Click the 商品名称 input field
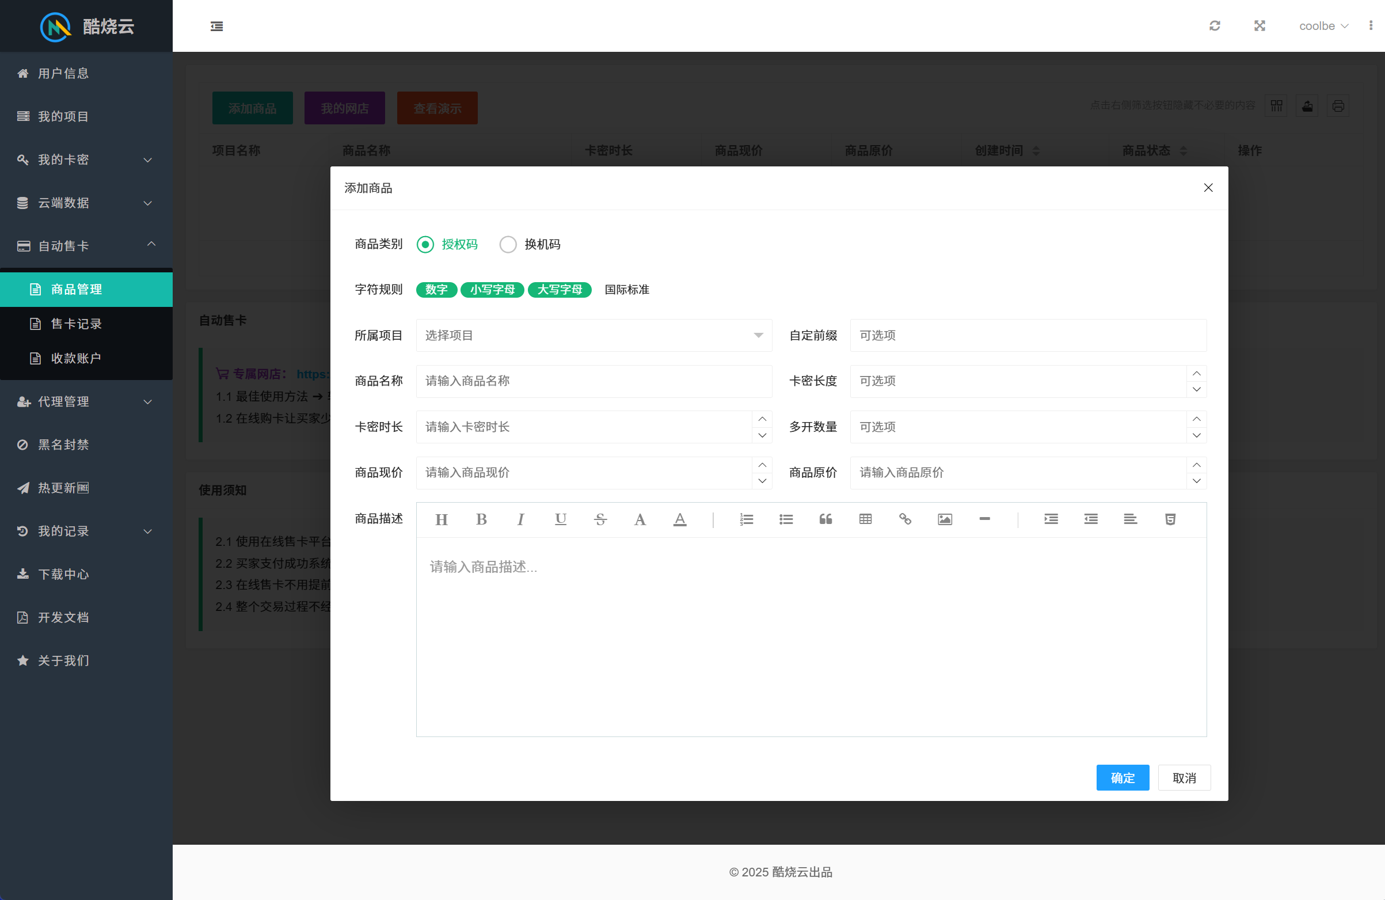The image size is (1385, 900). pos(593,381)
